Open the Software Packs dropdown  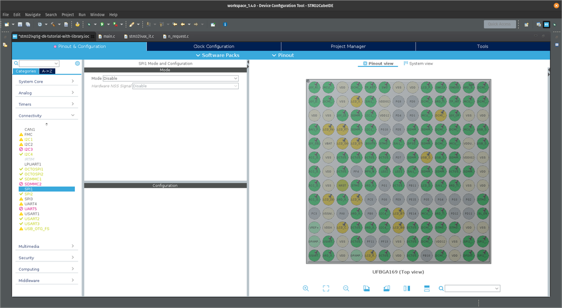217,55
